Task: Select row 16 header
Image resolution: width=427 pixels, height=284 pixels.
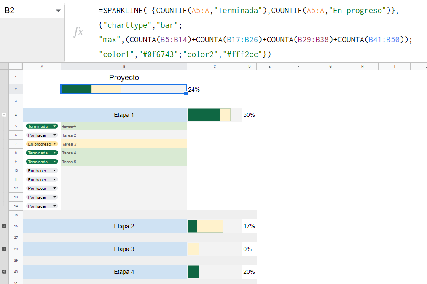Action: [16, 226]
